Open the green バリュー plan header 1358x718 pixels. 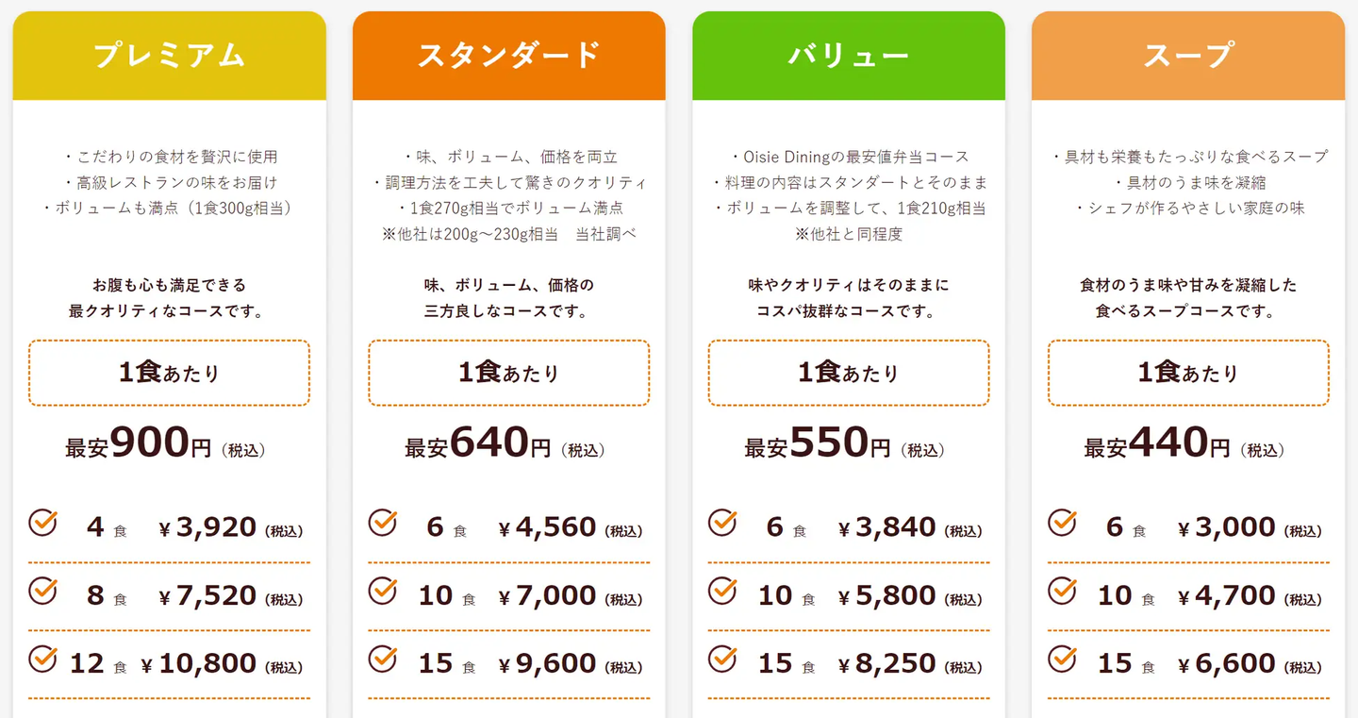[849, 56]
